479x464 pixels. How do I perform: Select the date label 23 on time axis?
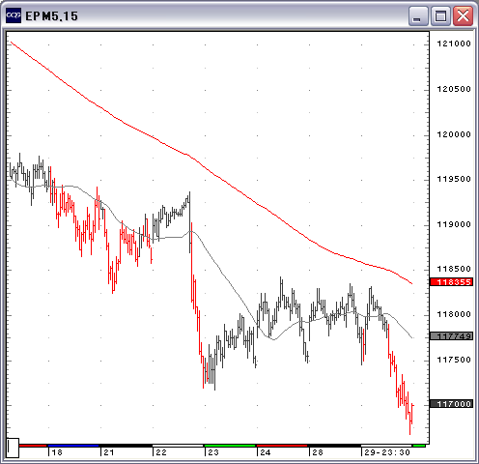pyautogui.click(x=213, y=452)
